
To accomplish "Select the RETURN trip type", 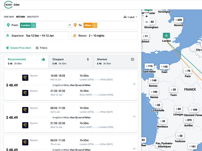I will 21,17.
